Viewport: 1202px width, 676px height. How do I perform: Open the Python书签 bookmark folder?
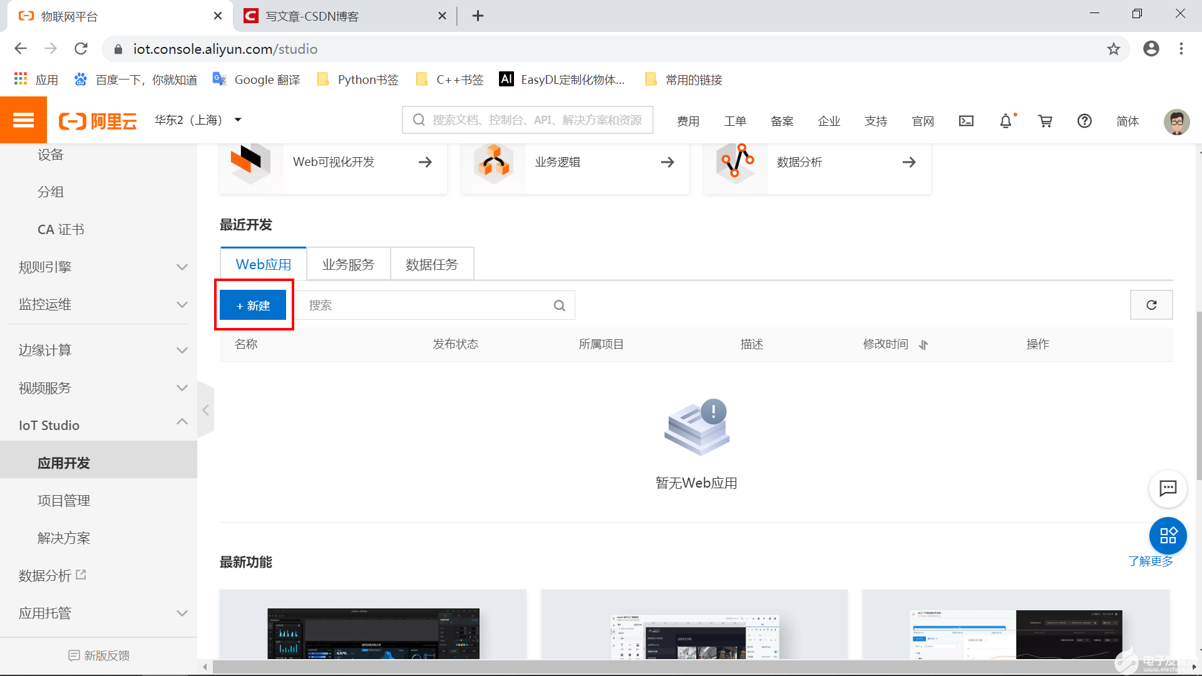click(x=358, y=79)
